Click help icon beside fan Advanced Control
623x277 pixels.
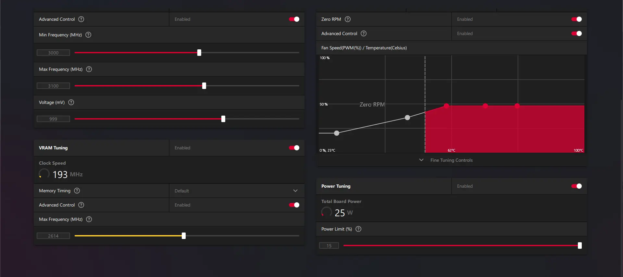364,33
